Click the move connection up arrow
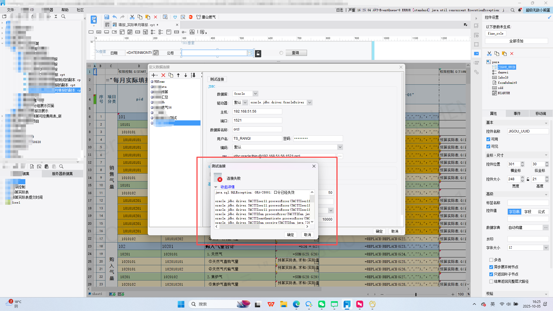The image size is (553, 311). (178, 75)
